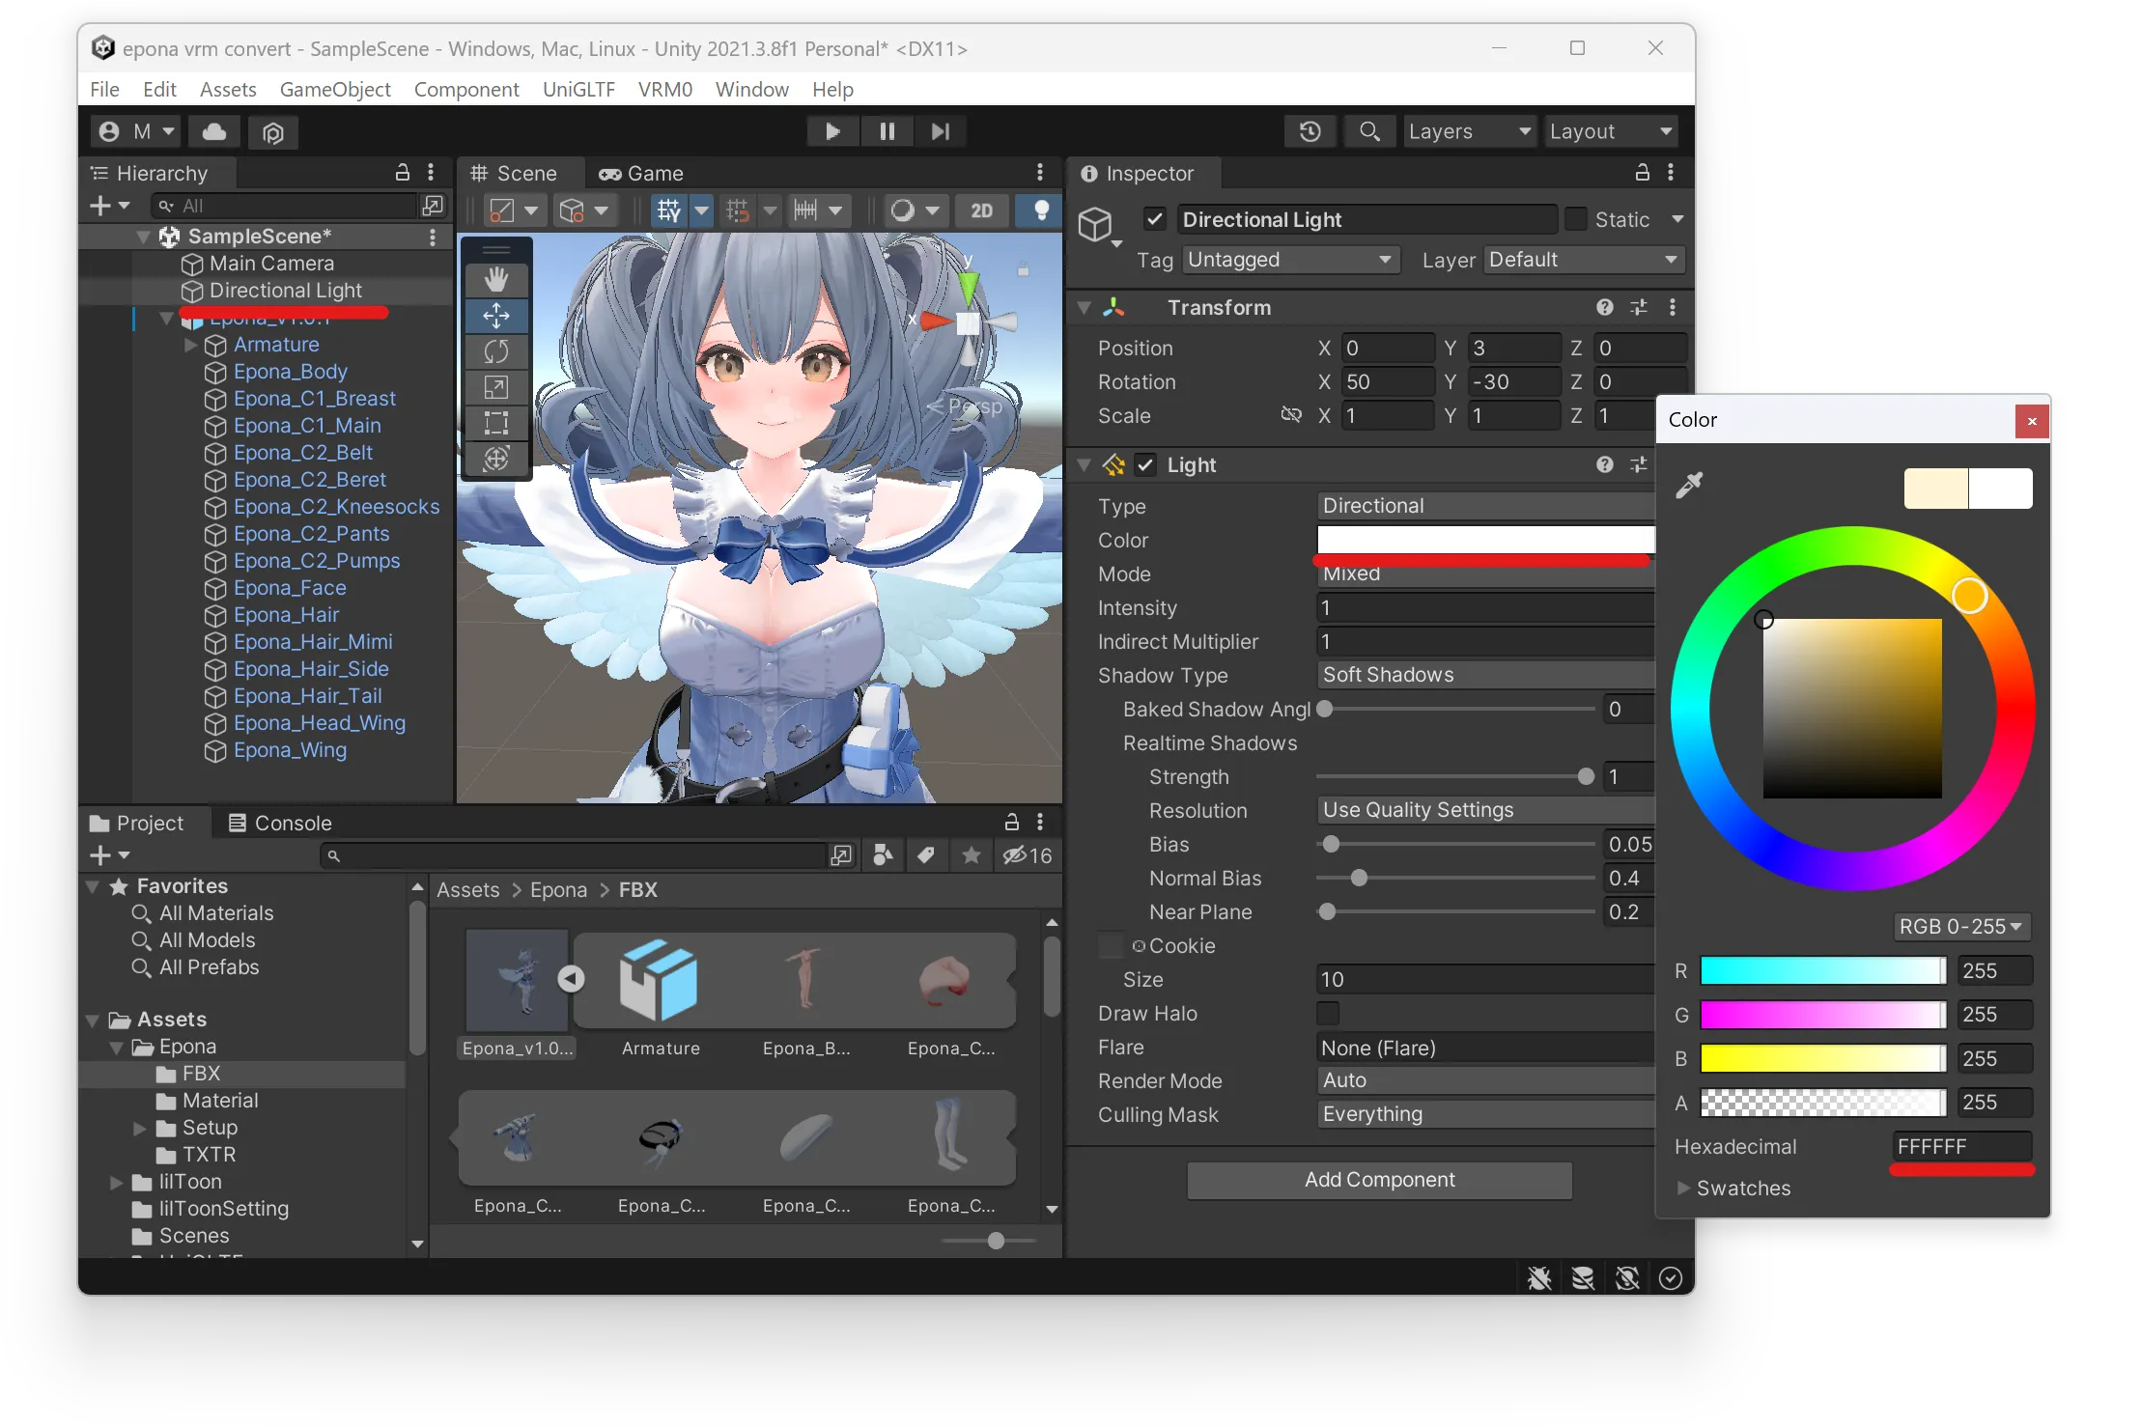Open the Layout dropdown
Viewport: 2141px width, 1427px height.
1610,131
